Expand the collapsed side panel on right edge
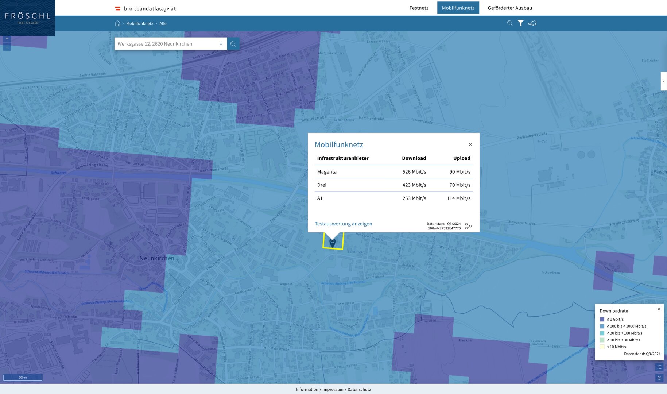This screenshot has width=667, height=394. tap(664, 81)
